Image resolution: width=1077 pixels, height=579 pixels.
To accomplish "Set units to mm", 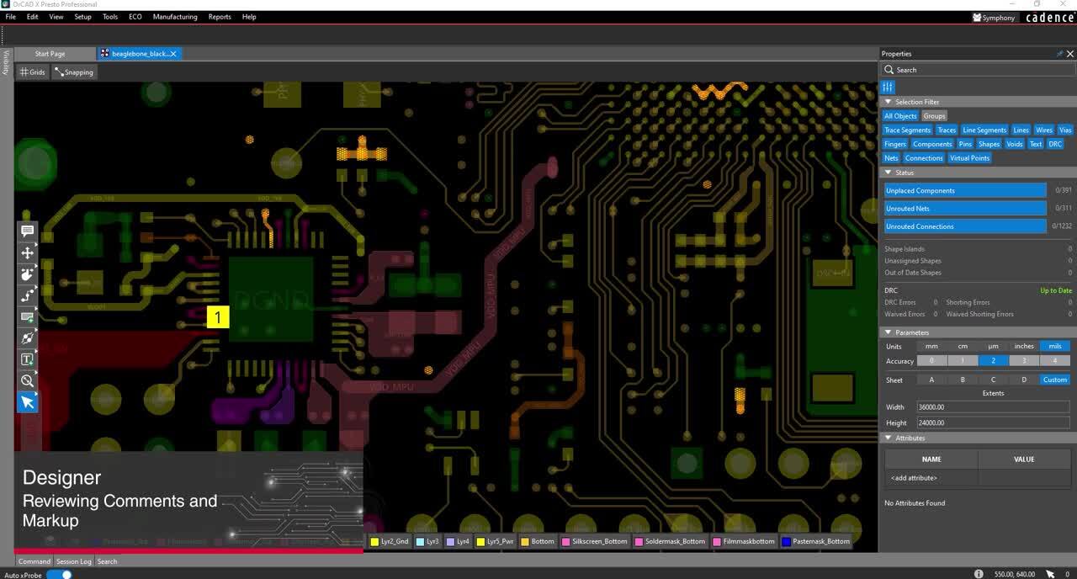I will (x=931, y=346).
